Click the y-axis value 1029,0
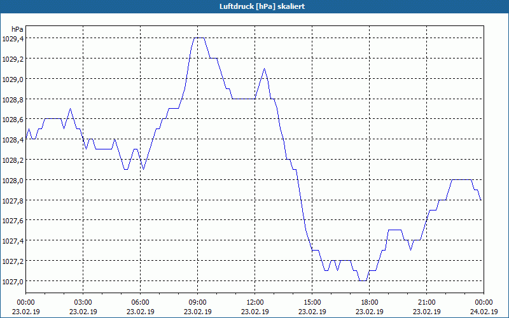509x318 pixels. click(13, 79)
